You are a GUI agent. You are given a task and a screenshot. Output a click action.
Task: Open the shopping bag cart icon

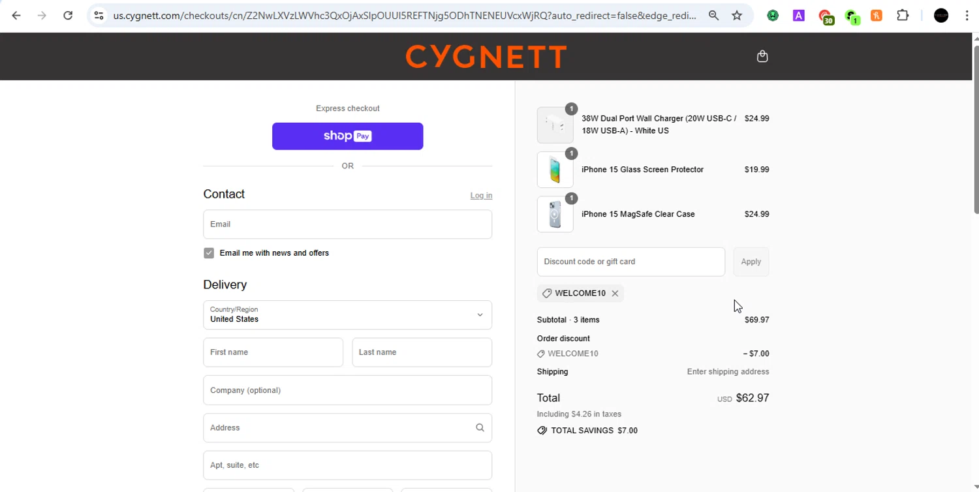(x=762, y=56)
